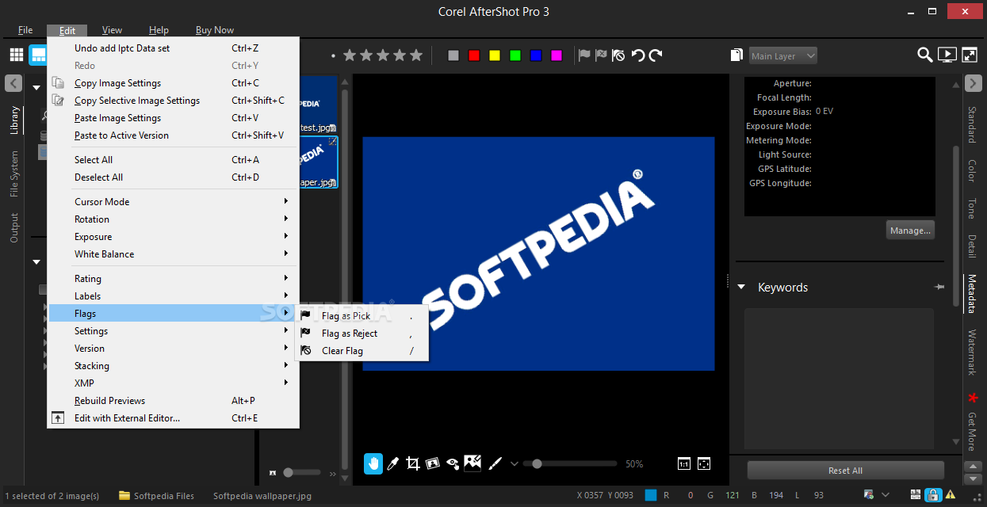
Task: Click the soft proofing icon in status bar
Action: (x=870, y=495)
